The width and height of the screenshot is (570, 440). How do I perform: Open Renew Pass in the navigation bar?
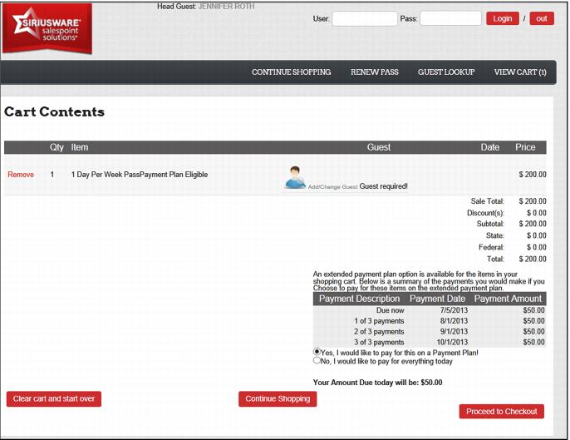[x=375, y=72]
